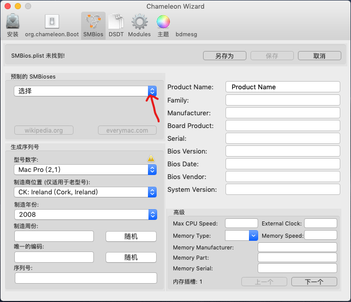Open the 主题 theme color wheel icon
351x302 pixels.
163,26
